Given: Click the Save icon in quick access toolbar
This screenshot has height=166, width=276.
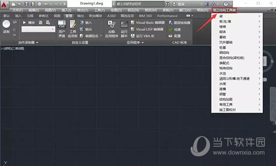Looking at the screenshot, I should (26, 4).
